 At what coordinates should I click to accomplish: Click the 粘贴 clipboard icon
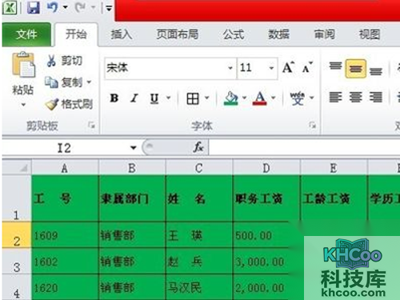(x=23, y=65)
